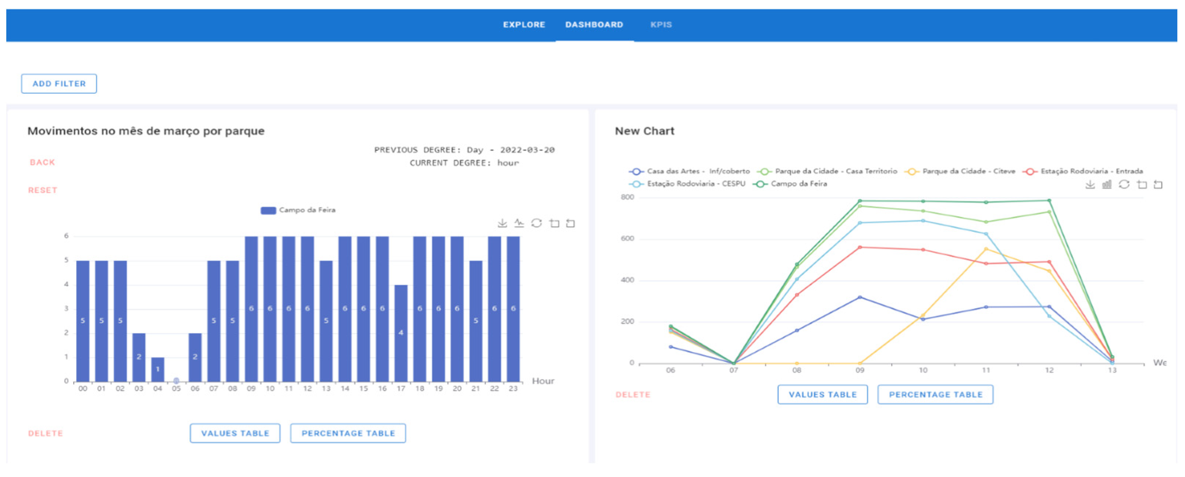The height and width of the screenshot is (477, 1185).
Task: Restore the Movimentos bar chart icon
Action: coord(536,223)
